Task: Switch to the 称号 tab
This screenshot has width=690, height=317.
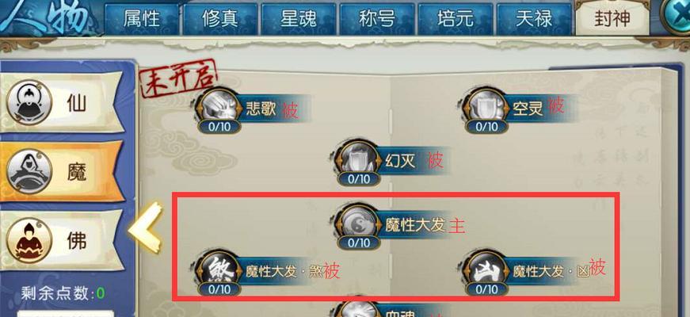Action: tap(376, 19)
